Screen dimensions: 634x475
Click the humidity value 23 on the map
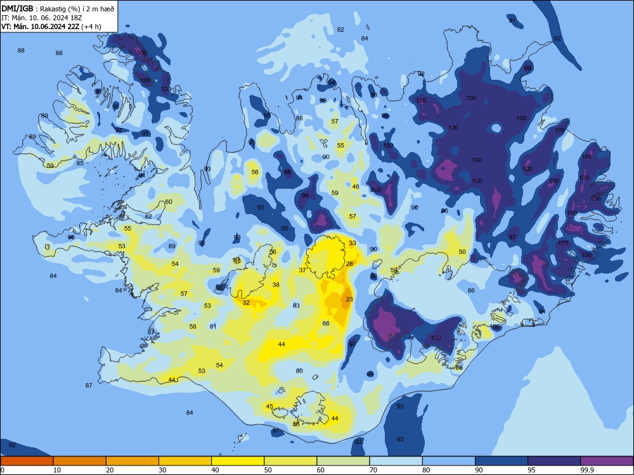point(349,300)
